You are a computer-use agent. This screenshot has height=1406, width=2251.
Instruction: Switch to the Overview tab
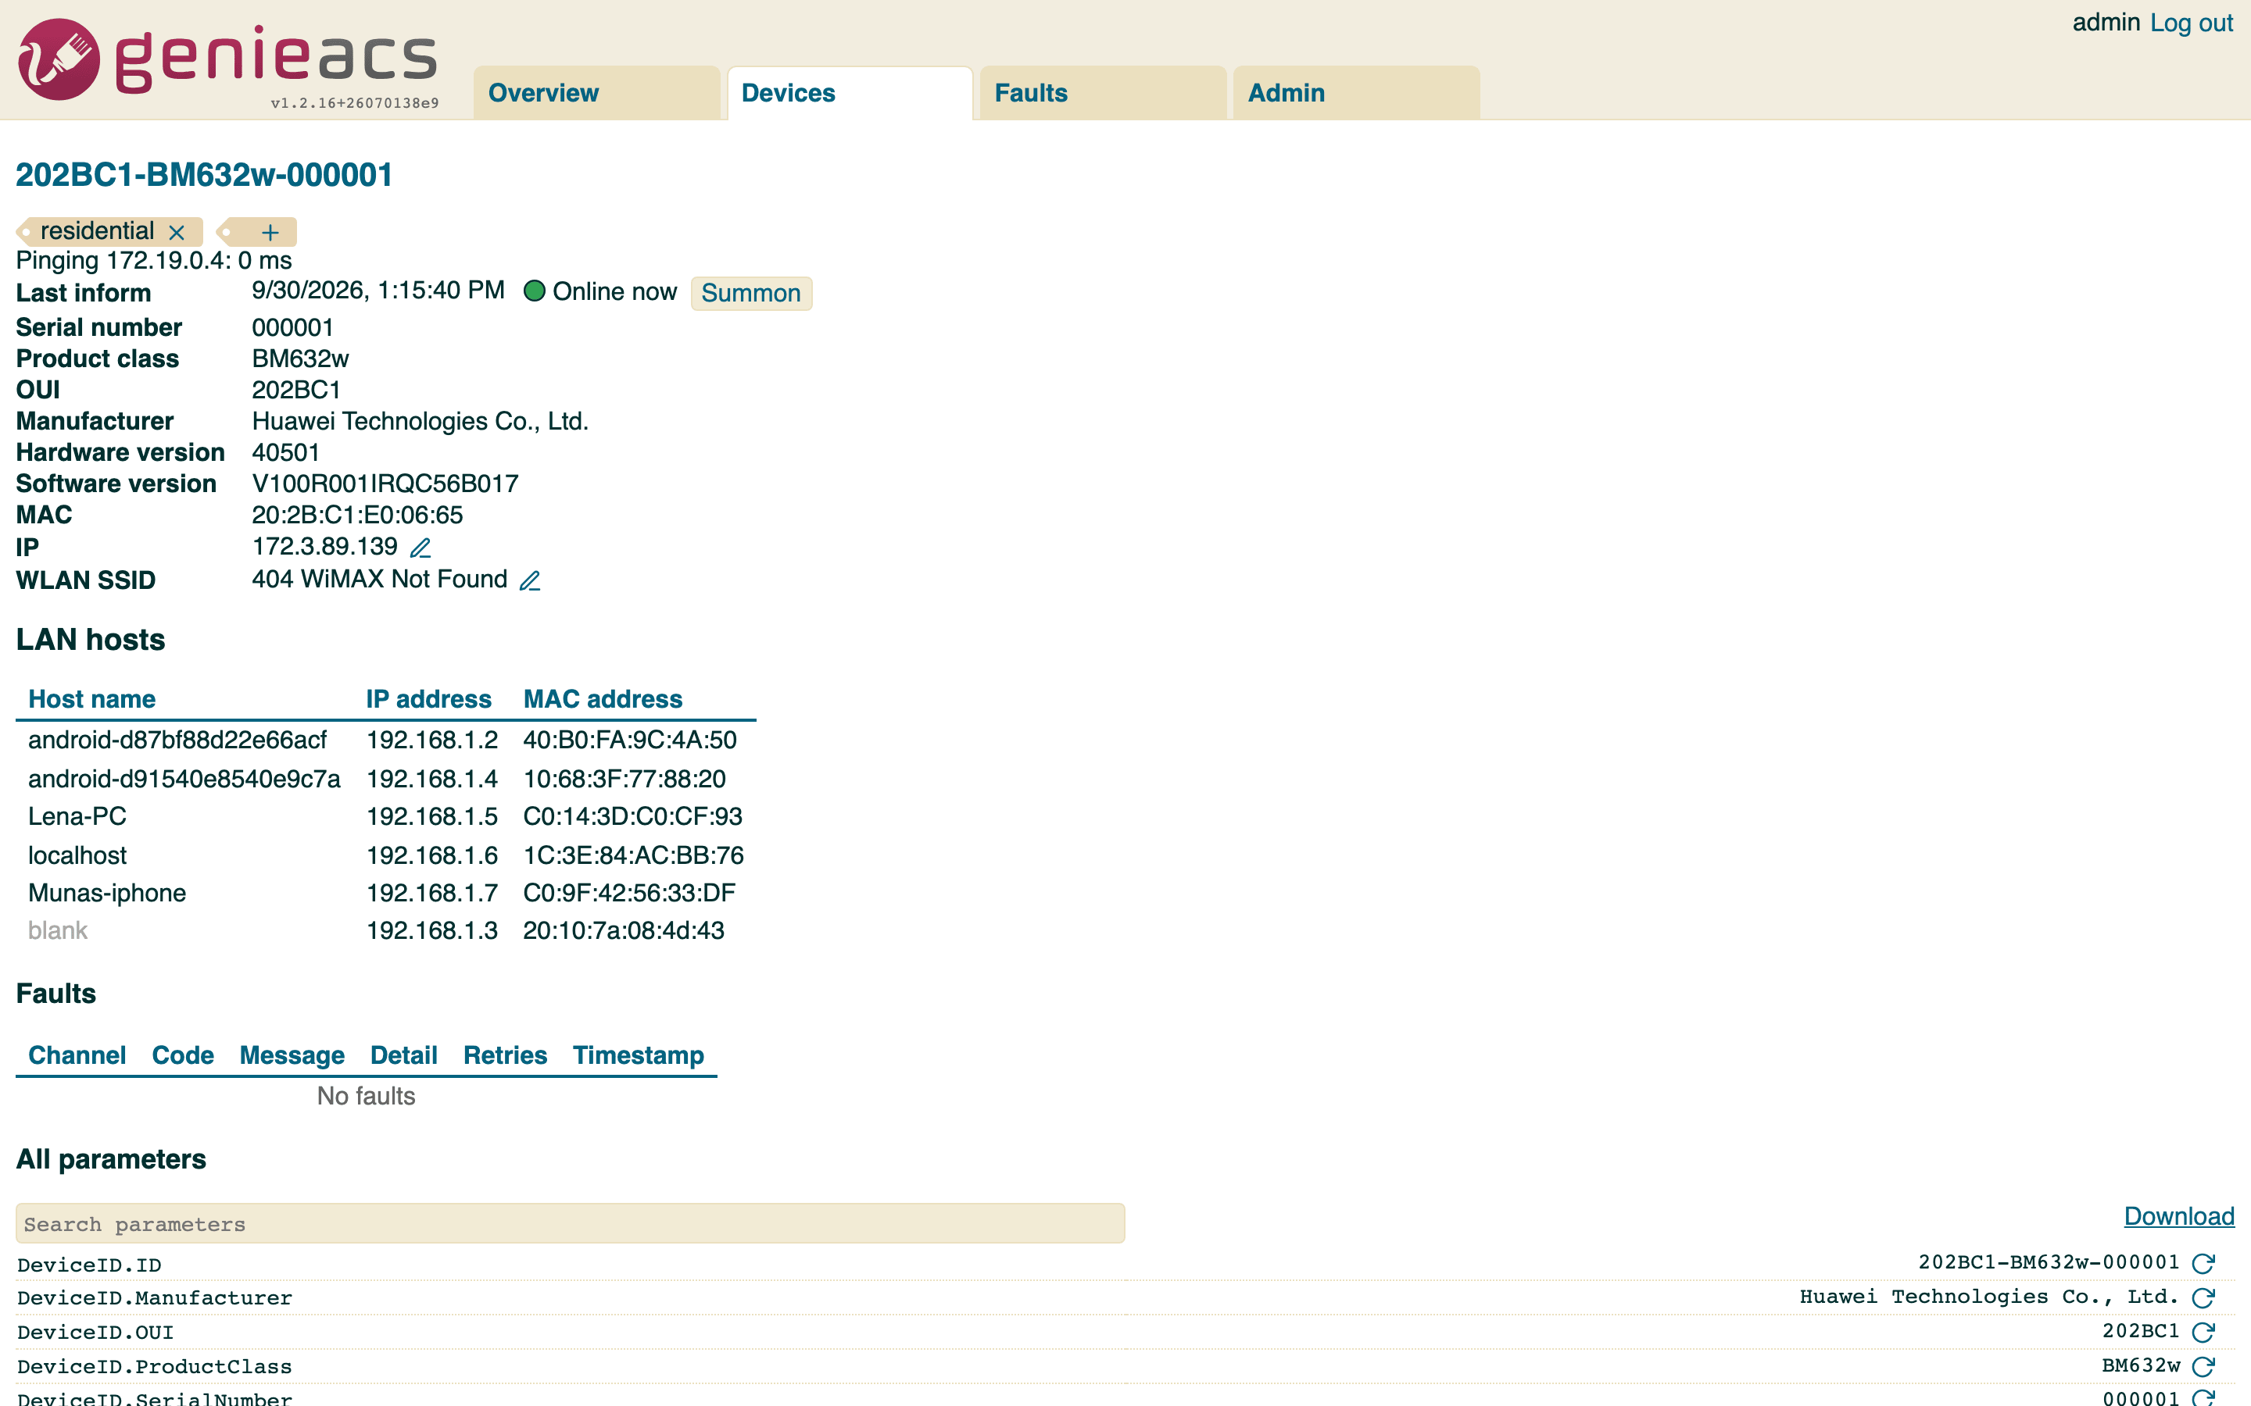point(596,93)
